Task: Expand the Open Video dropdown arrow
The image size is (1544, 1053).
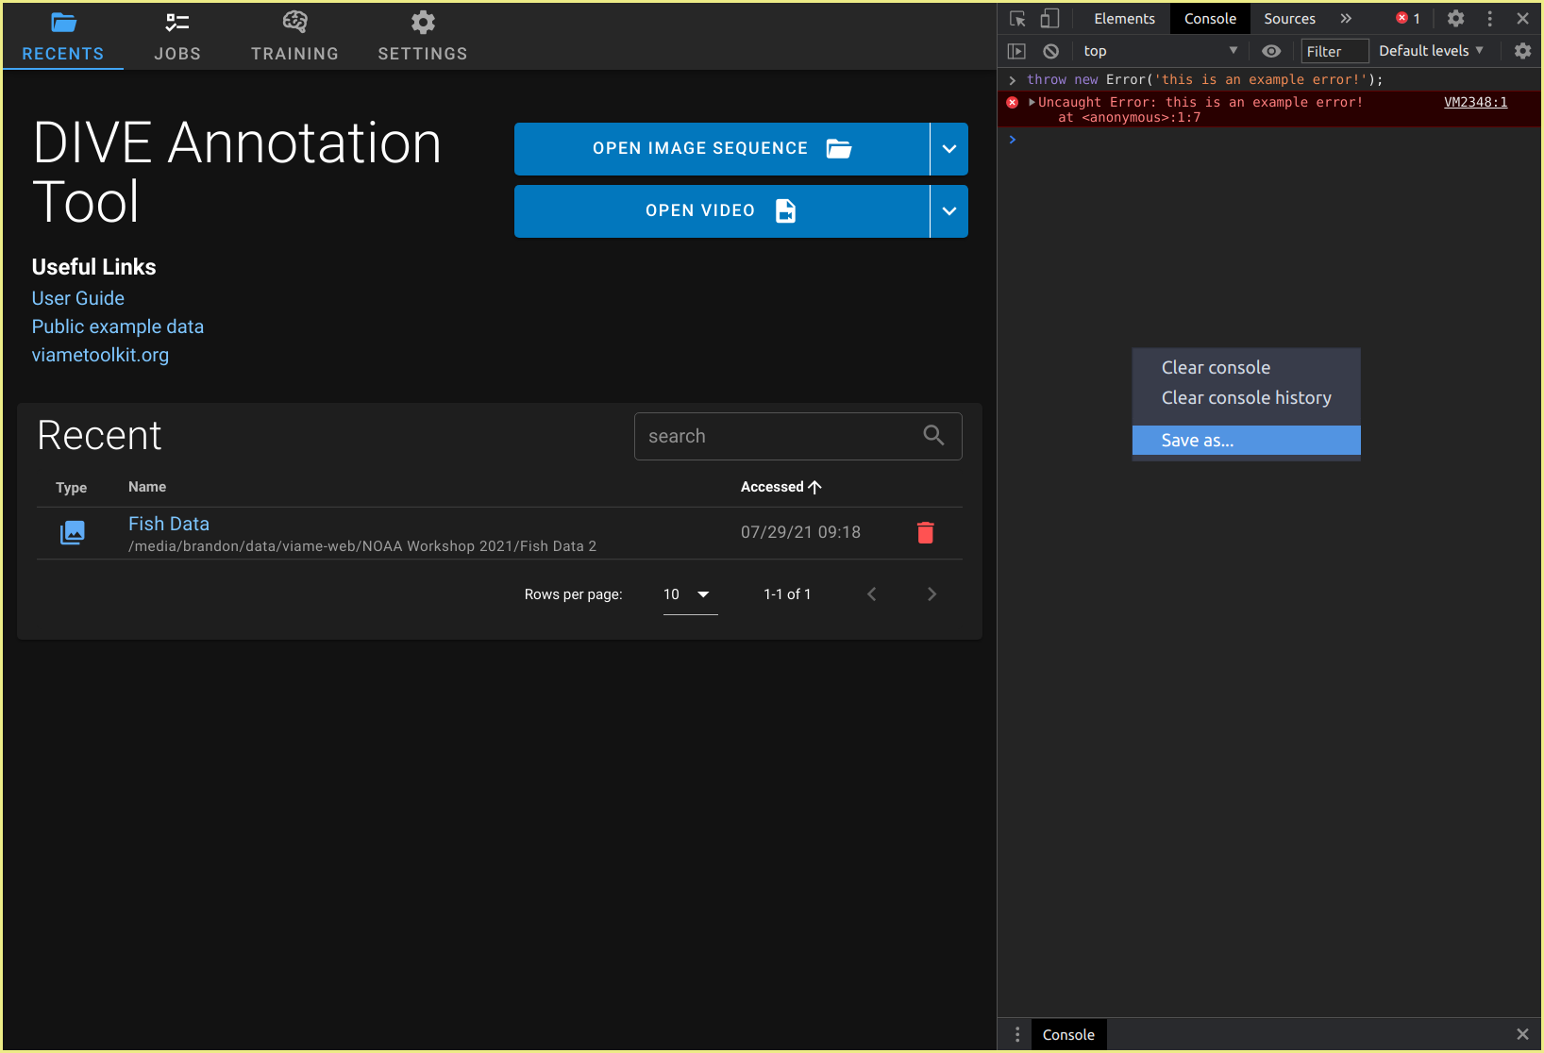Action: pos(949,211)
